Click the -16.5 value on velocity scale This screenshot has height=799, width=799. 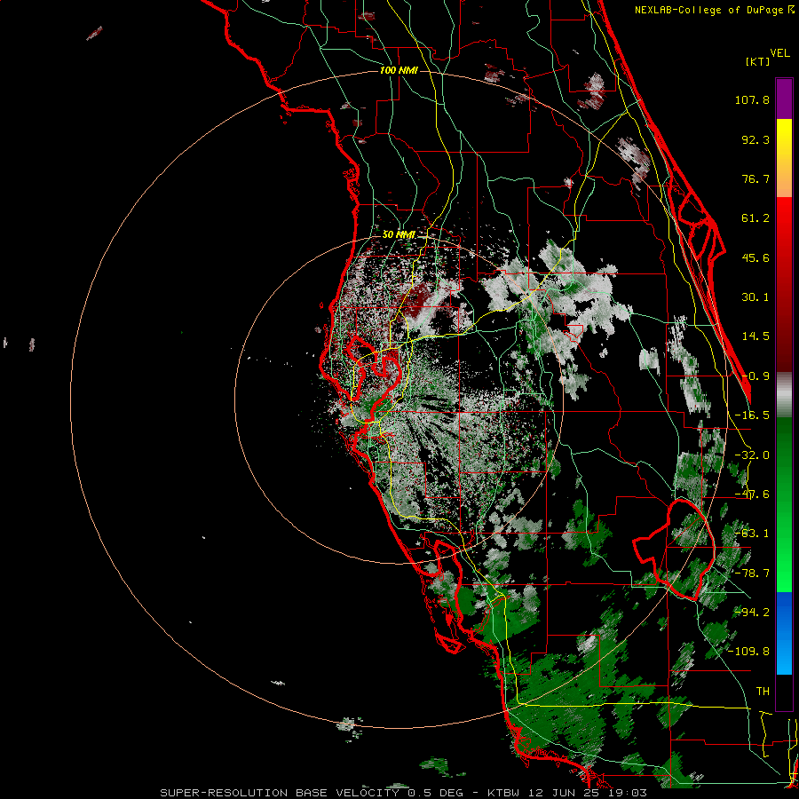click(752, 415)
